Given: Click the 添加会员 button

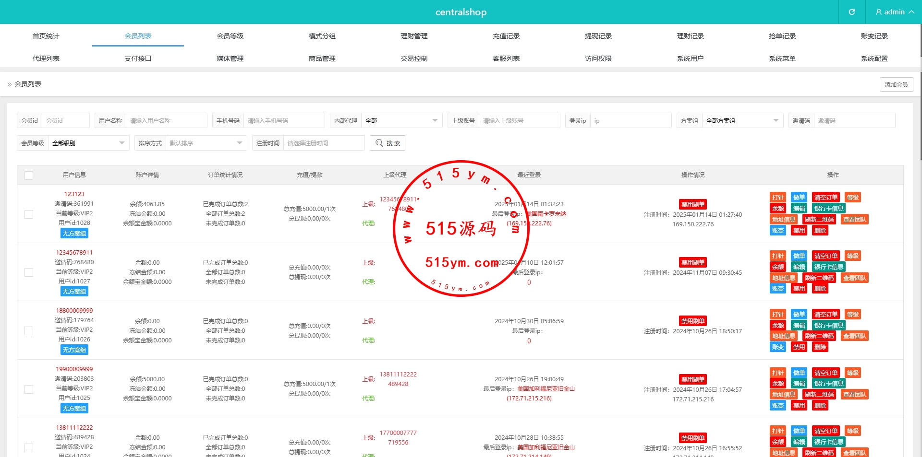Looking at the screenshot, I should click(x=896, y=84).
